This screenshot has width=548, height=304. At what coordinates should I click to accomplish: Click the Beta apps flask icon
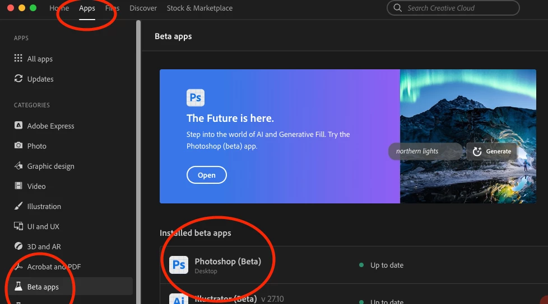coord(18,286)
